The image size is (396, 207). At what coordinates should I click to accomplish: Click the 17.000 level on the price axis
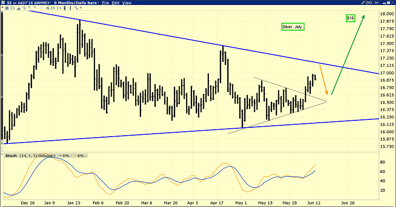tap(387, 73)
